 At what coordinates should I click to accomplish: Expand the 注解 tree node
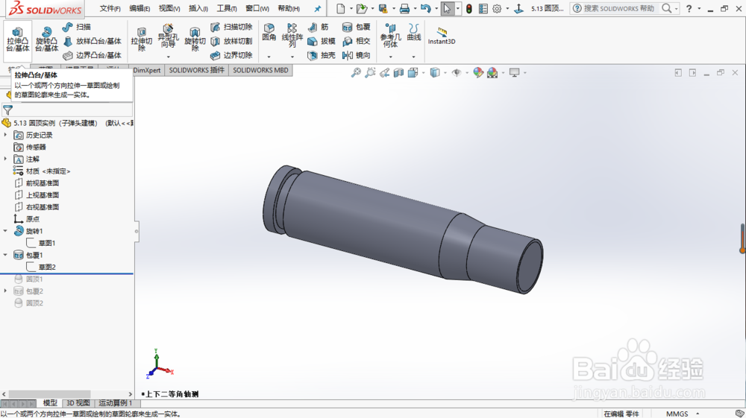(x=5, y=159)
